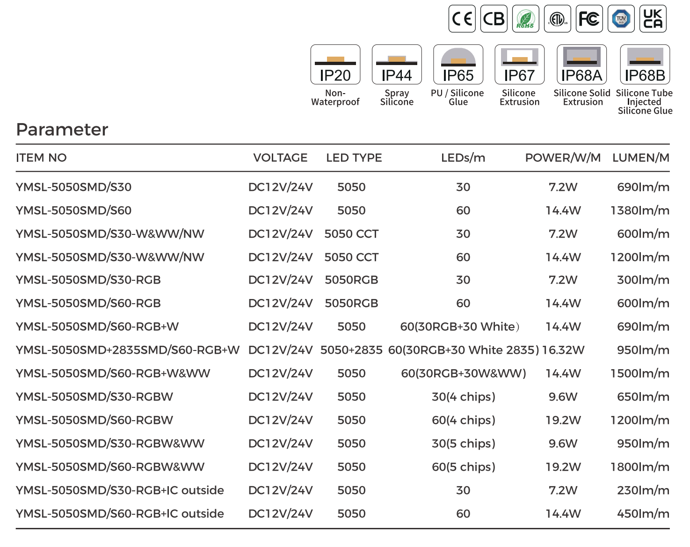Click the FCC certification logo
Screen dimensions: 690x547
pos(589,19)
